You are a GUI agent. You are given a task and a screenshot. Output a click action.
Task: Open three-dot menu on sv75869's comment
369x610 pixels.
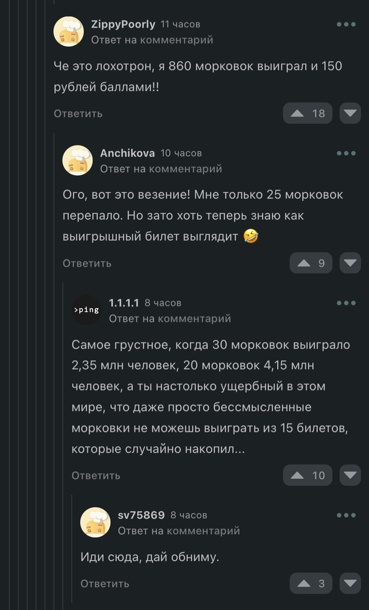346,515
